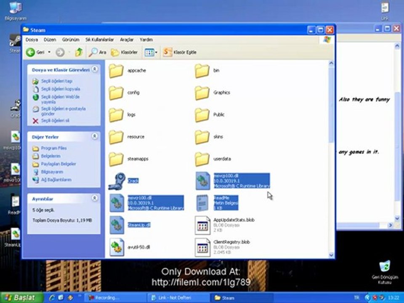The image size is (404, 303).
Task: Click the Back (Geri) arrow icon
Action: 31,52
